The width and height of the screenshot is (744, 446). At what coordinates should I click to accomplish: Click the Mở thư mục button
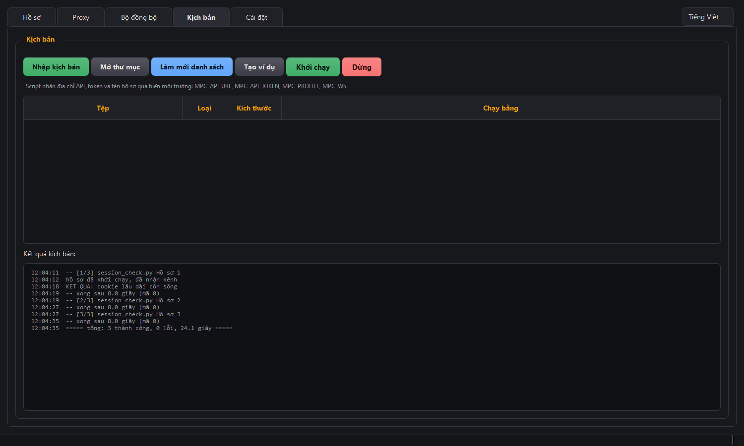120,67
